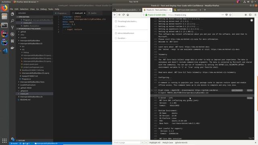258x145 pixels.
Task: Jump to Top of the Travis log
Action: coord(251,138)
